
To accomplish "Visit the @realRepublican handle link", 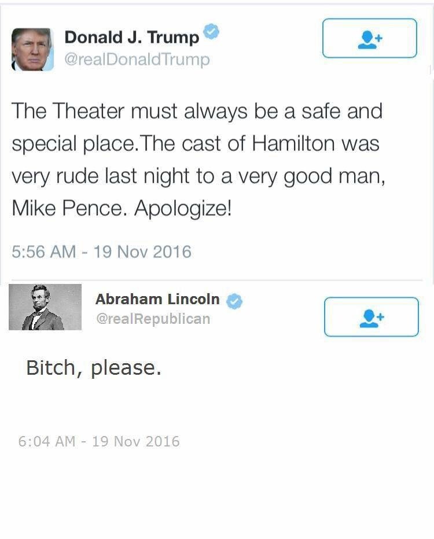I will [153, 319].
